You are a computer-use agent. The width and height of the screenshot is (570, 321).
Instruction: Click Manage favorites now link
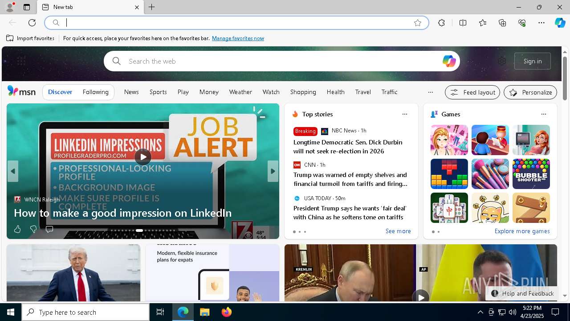pos(238,38)
